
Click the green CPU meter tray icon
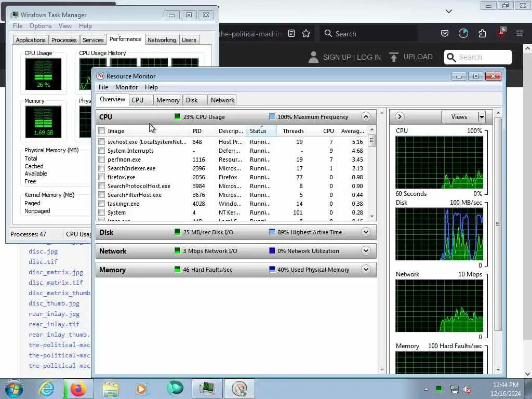point(439,390)
